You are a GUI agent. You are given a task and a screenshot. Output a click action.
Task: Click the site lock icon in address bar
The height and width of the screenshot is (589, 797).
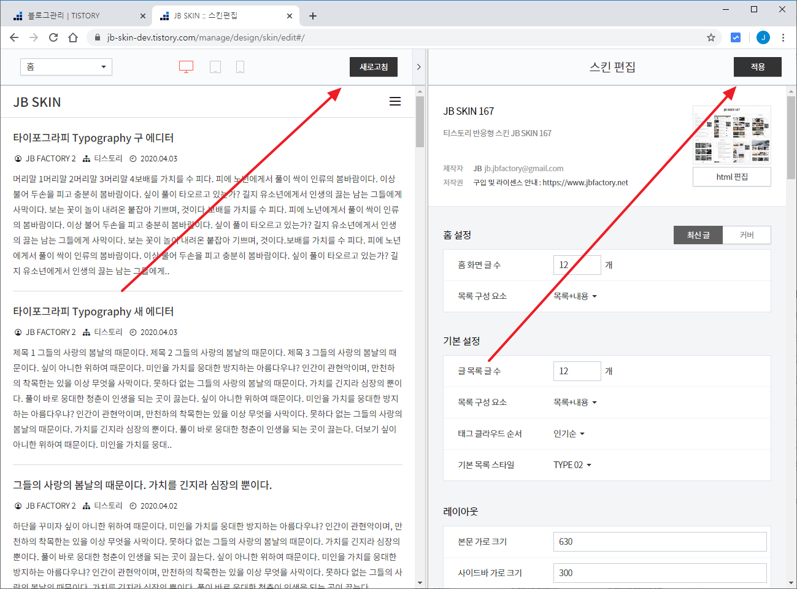[x=97, y=37]
